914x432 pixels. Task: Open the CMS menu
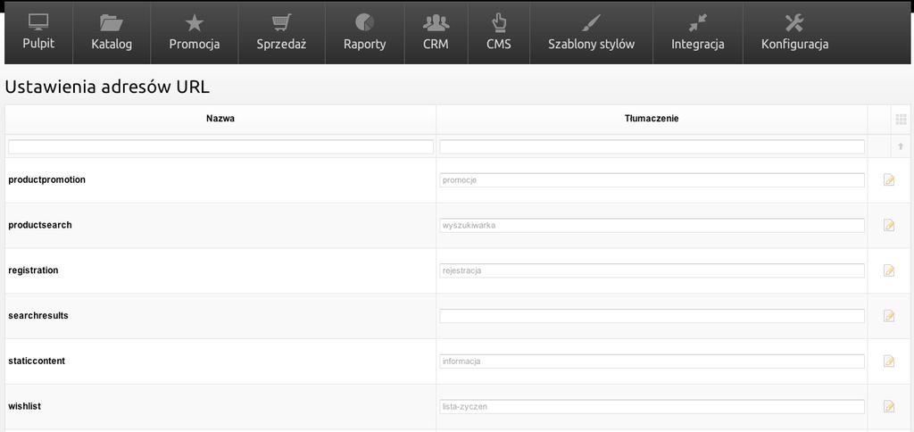498,33
